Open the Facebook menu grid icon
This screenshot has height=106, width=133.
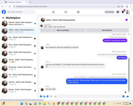118,12
